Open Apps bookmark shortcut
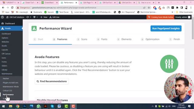Image resolution: width=194 pixels, height=109 pixels. coord(5,12)
